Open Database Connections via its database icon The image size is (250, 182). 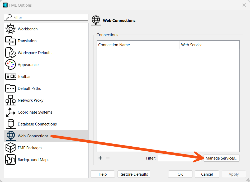point(10,124)
